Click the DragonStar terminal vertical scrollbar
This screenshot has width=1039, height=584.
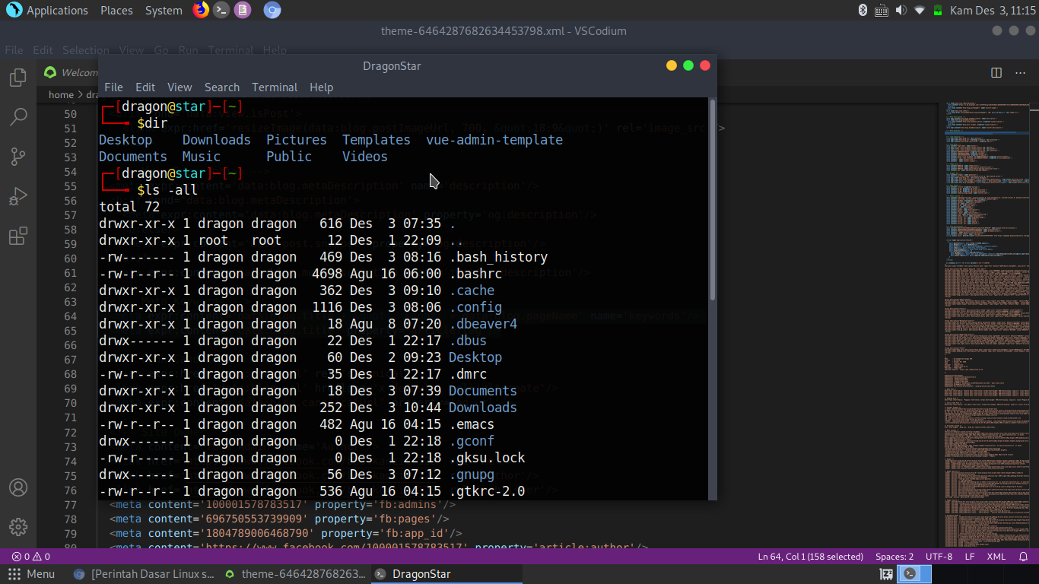pyautogui.click(x=713, y=199)
